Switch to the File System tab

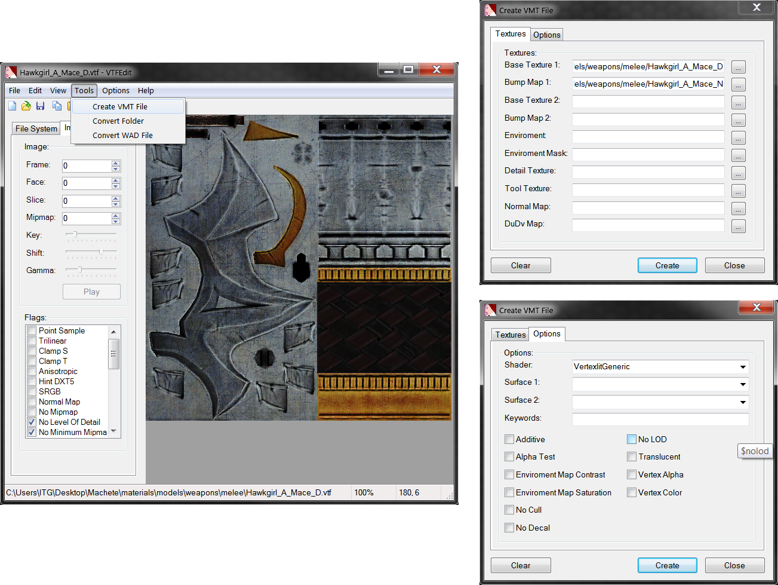point(36,128)
